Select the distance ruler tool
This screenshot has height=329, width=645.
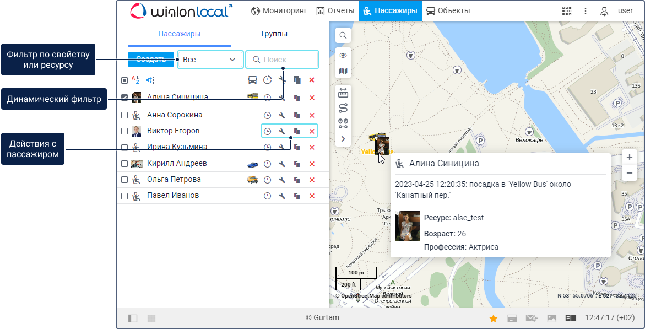coord(343,93)
